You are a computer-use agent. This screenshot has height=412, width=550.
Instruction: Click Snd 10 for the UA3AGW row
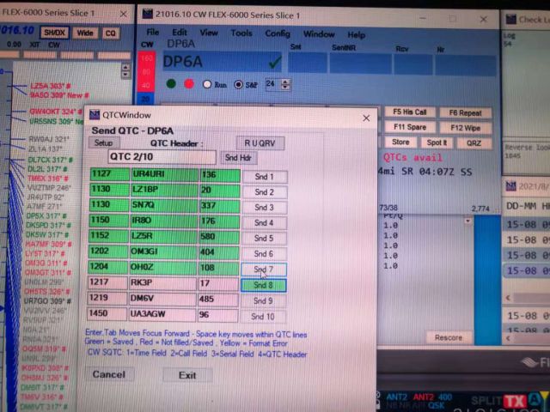[x=263, y=317]
